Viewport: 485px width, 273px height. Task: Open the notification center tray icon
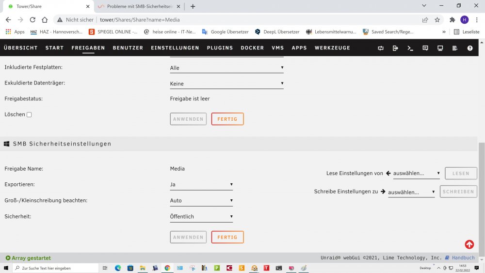point(477,268)
